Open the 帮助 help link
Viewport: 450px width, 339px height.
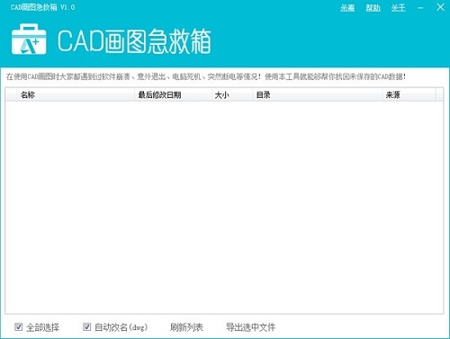(x=373, y=8)
